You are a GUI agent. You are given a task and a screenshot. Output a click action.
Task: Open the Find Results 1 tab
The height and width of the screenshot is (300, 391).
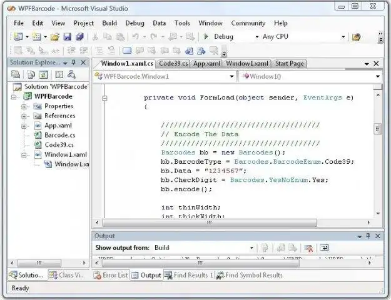189,275
